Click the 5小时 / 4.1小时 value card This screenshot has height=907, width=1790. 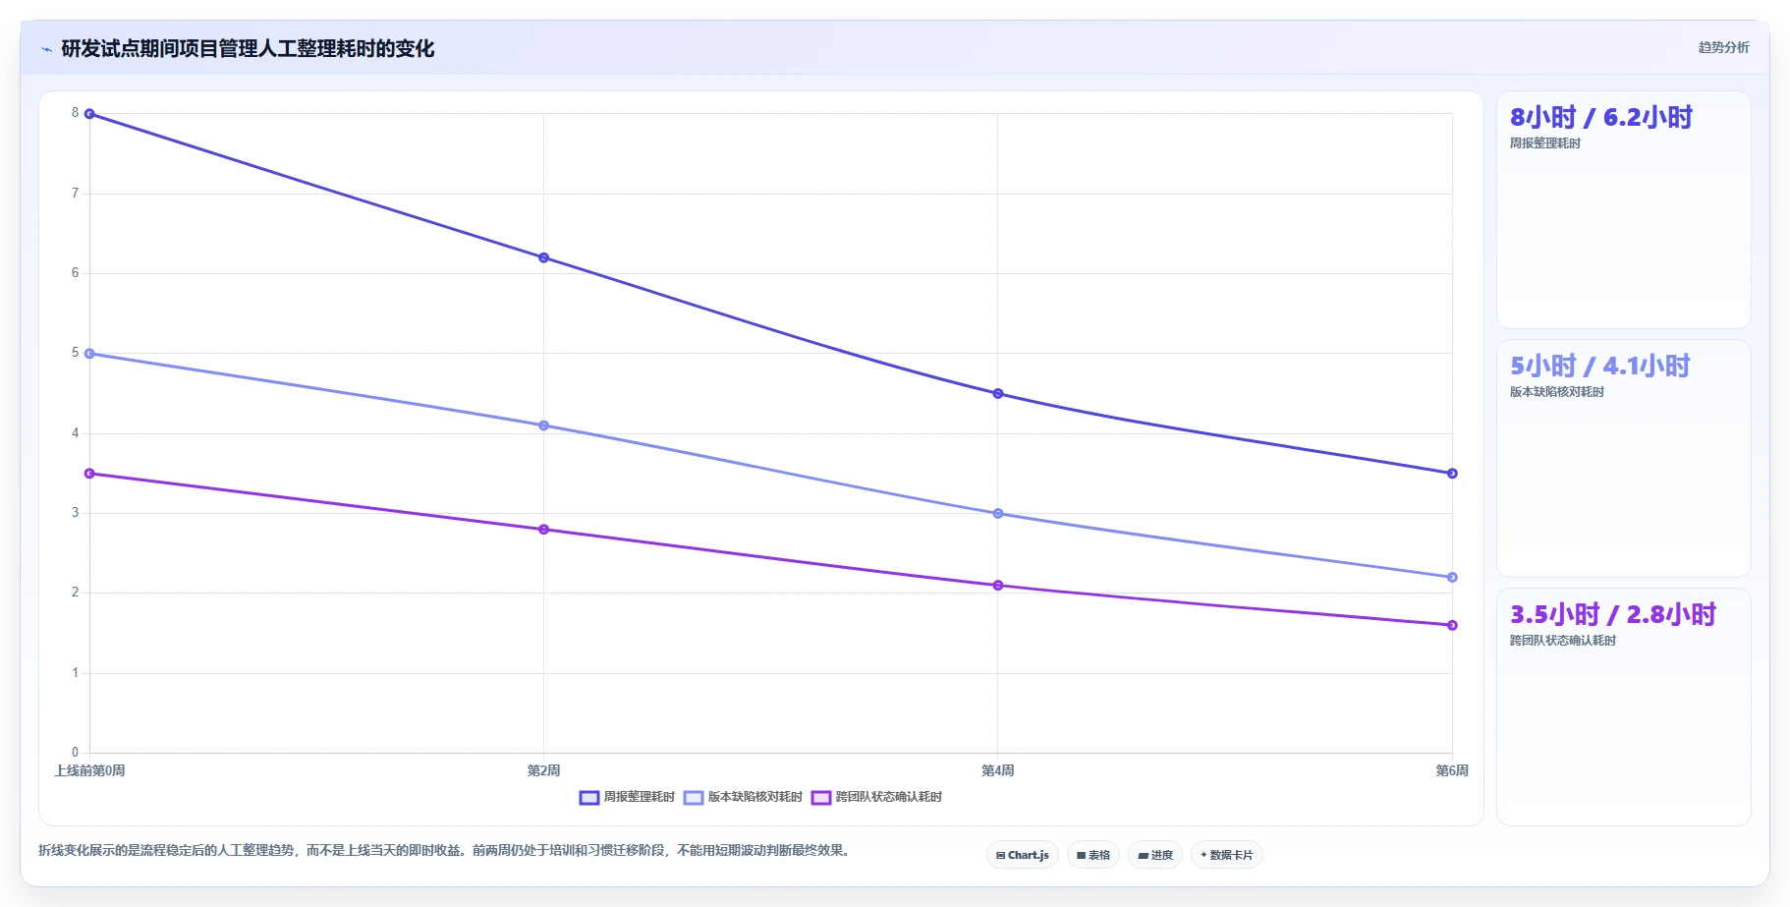(x=1623, y=459)
